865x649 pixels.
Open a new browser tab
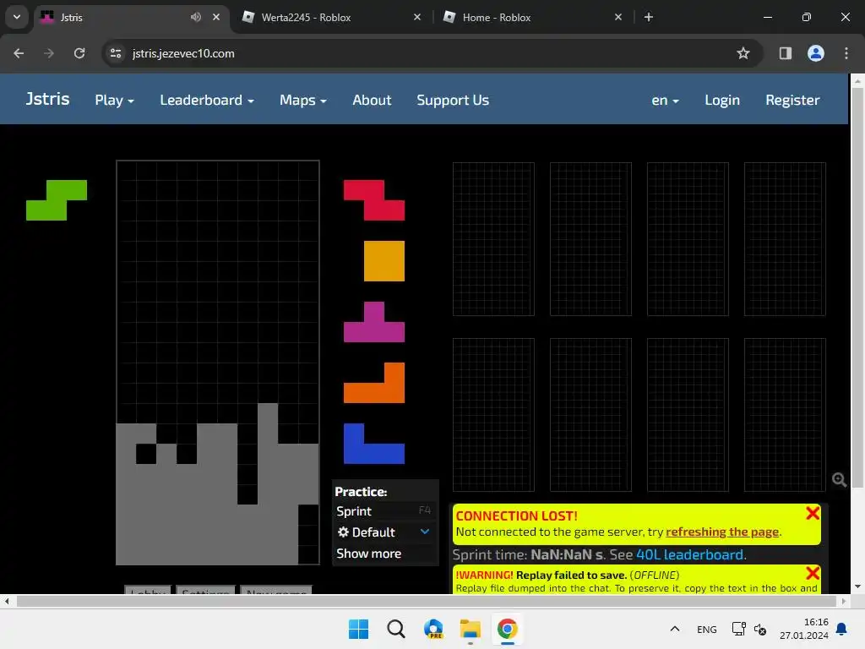[x=649, y=17]
